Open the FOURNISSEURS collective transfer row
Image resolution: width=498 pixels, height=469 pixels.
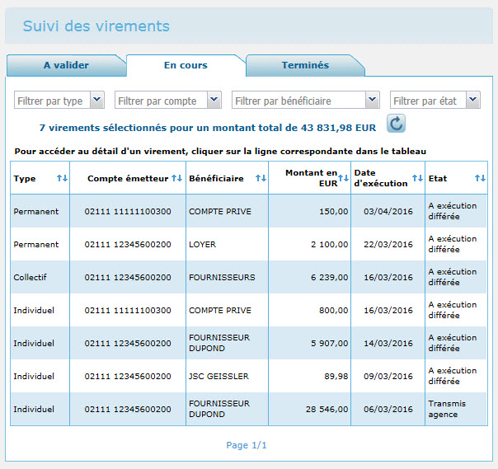(x=249, y=277)
